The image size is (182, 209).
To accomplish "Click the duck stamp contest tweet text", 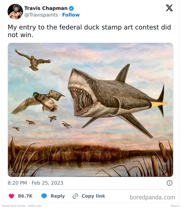I will [x=89, y=31].
